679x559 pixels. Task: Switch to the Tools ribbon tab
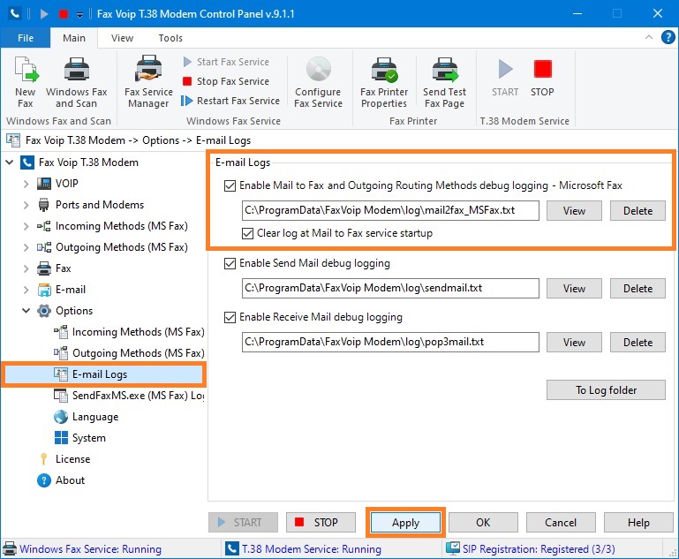click(170, 38)
